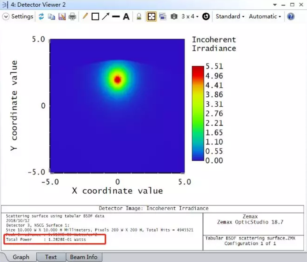This screenshot has width=307, height=262.
Task: Toggle the highlighted active cursor button
Action: pos(151,17)
